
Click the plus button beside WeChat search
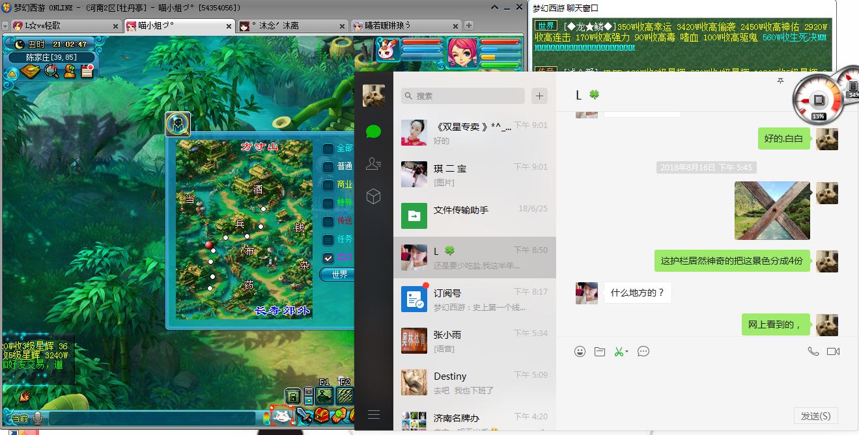(539, 96)
